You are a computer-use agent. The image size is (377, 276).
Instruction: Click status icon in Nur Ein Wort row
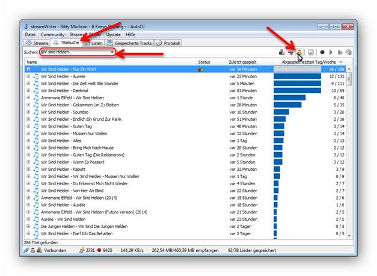pos(201,70)
